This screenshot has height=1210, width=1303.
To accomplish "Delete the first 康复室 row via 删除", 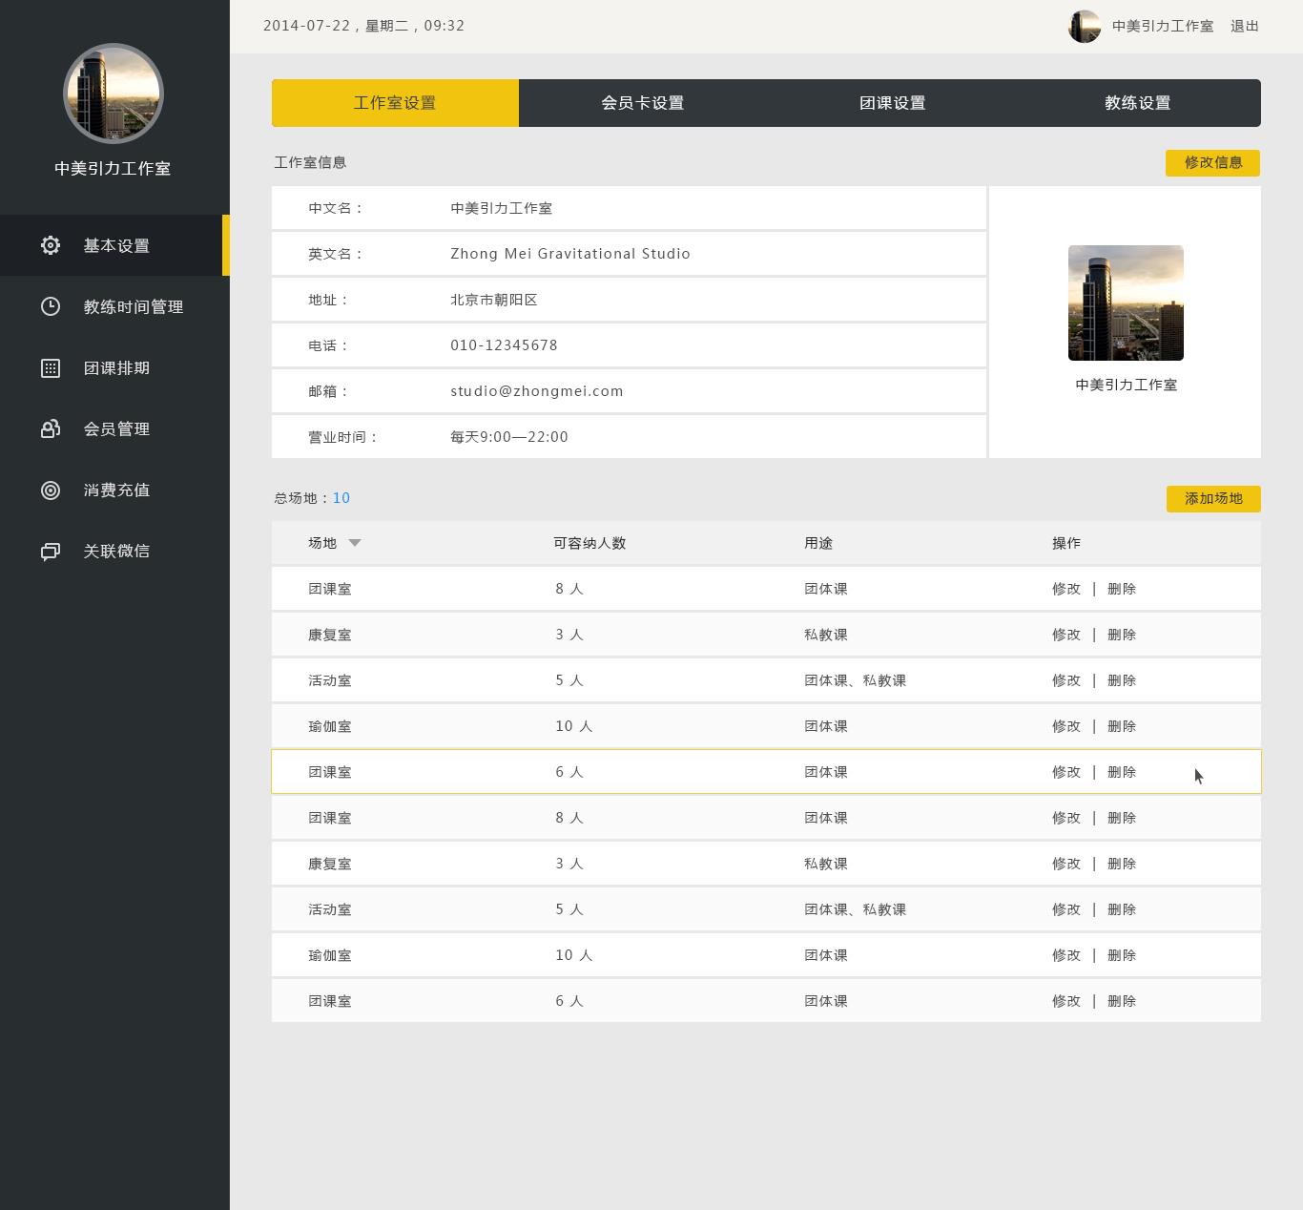I will (1121, 635).
